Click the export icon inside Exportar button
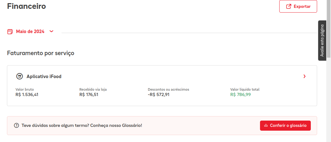331x142 pixels. tap(288, 6)
